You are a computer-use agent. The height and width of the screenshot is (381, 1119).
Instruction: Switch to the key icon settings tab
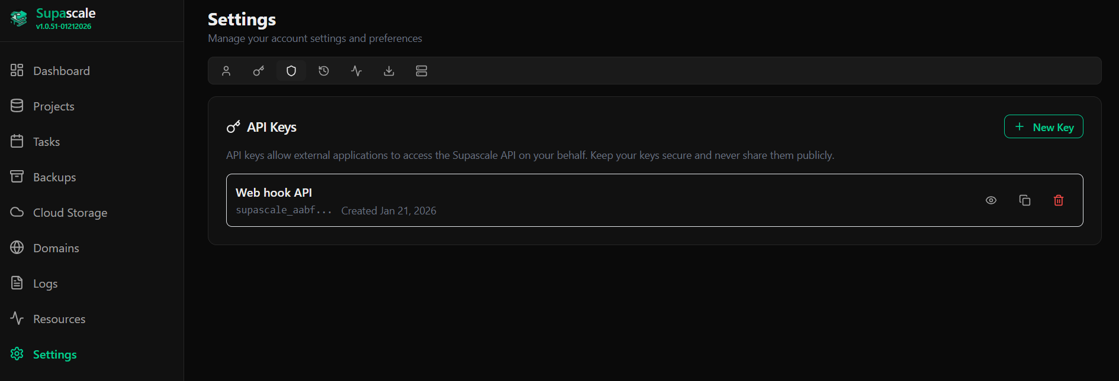(259, 71)
